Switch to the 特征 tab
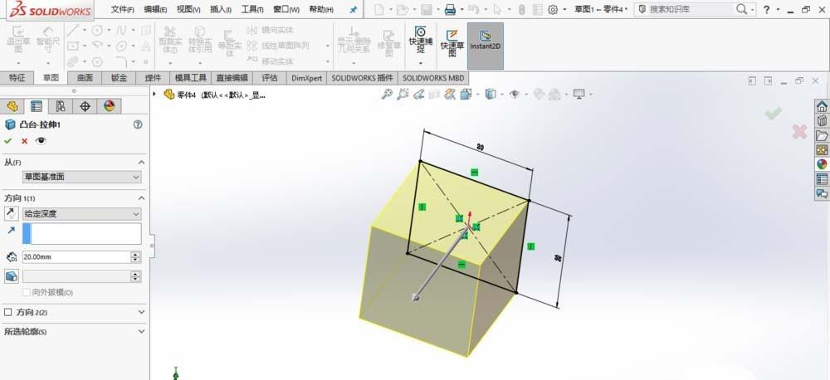Viewport: 830px width, 380px height. click(x=17, y=78)
